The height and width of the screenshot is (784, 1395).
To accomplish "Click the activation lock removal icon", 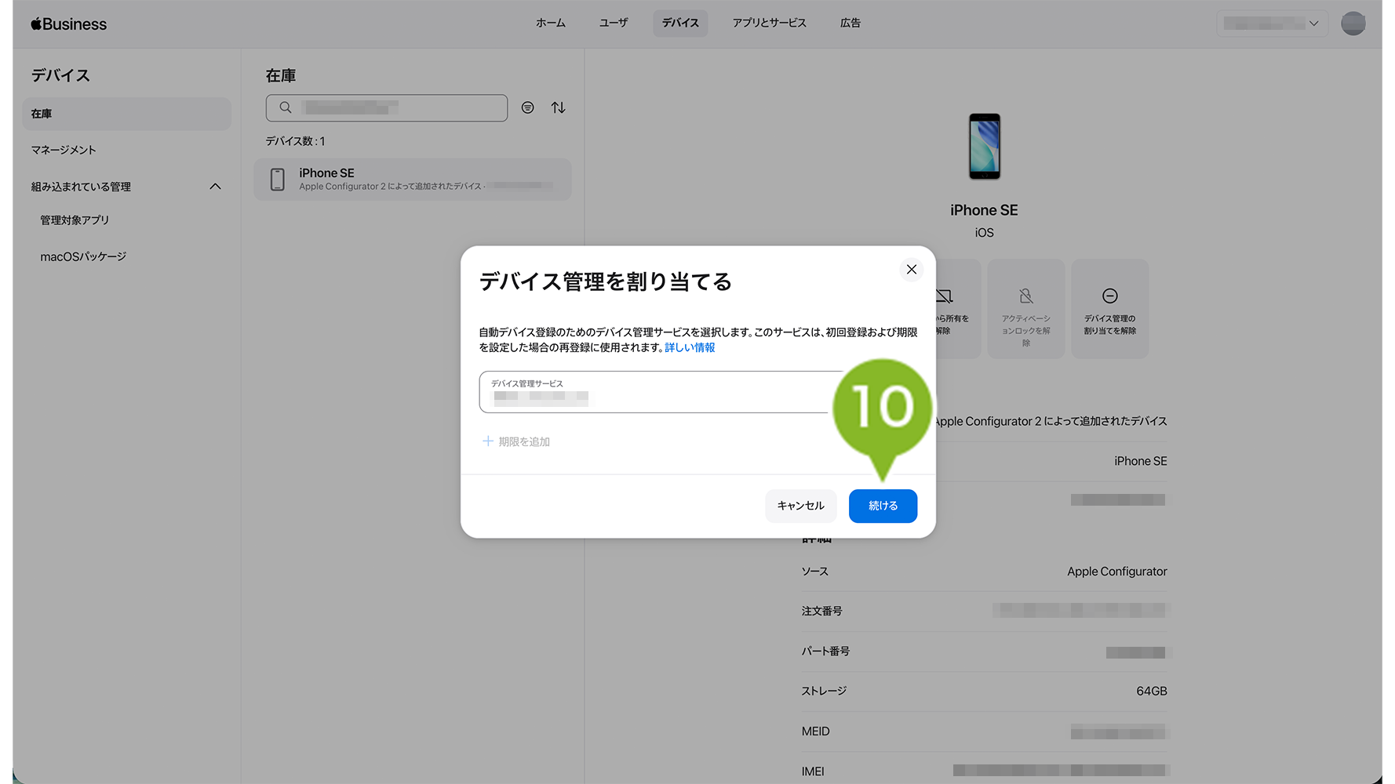I will click(x=1025, y=296).
